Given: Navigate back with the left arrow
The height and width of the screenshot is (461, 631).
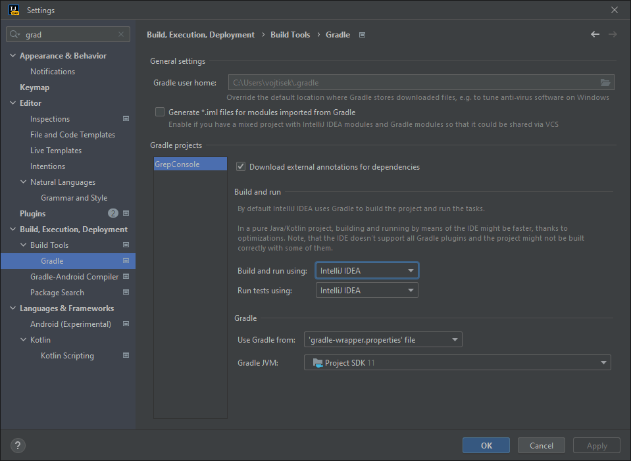Looking at the screenshot, I should [x=595, y=35].
